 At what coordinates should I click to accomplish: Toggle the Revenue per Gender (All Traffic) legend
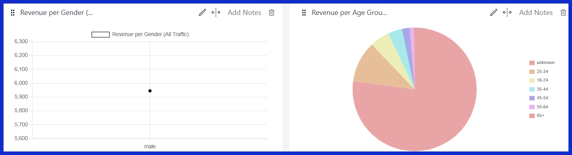click(x=140, y=35)
